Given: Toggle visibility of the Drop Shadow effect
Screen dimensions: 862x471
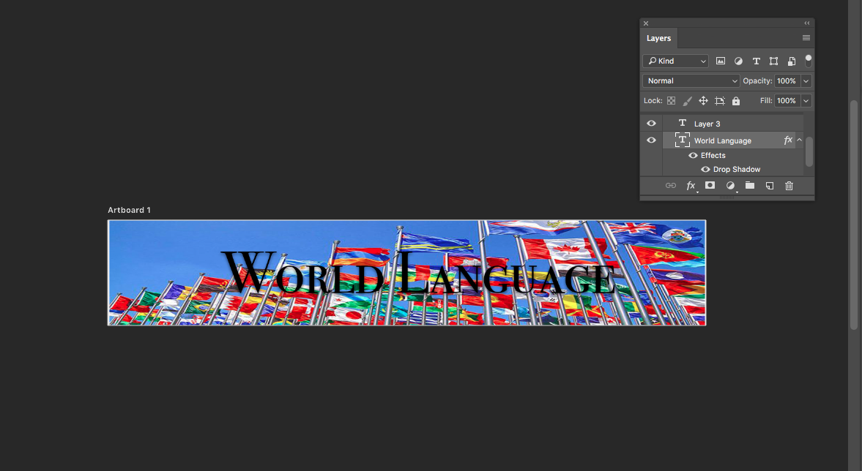Looking at the screenshot, I should pos(705,170).
